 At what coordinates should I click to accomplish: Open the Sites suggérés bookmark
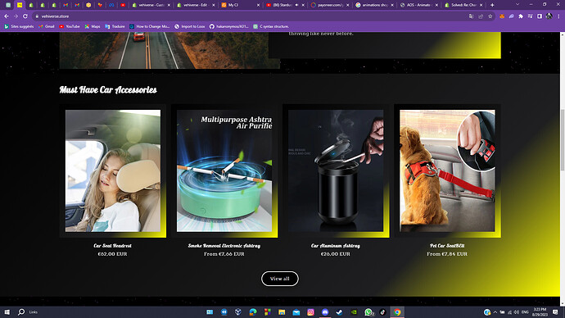point(19,26)
